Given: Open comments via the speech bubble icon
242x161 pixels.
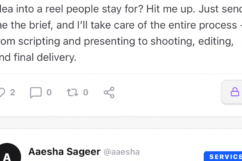Looking at the screenshot, I should 36,93.
